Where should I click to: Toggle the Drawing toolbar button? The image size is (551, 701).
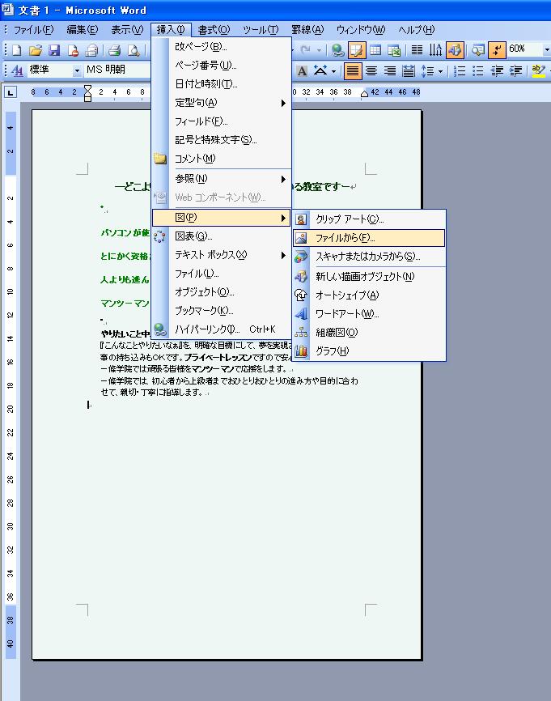(x=455, y=50)
